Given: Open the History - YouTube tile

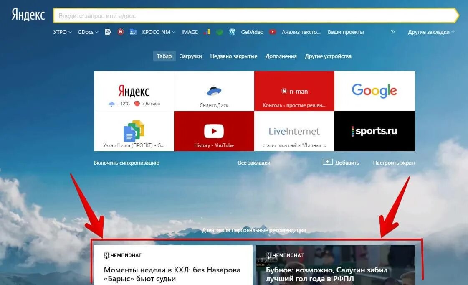Looking at the screenshot, I should (x=214, y=131).
